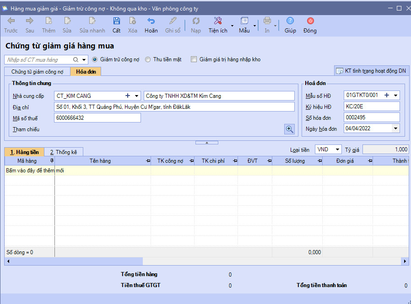
Task: Click the supplier name field Công ty TNHH
Action: click(219, 96)
